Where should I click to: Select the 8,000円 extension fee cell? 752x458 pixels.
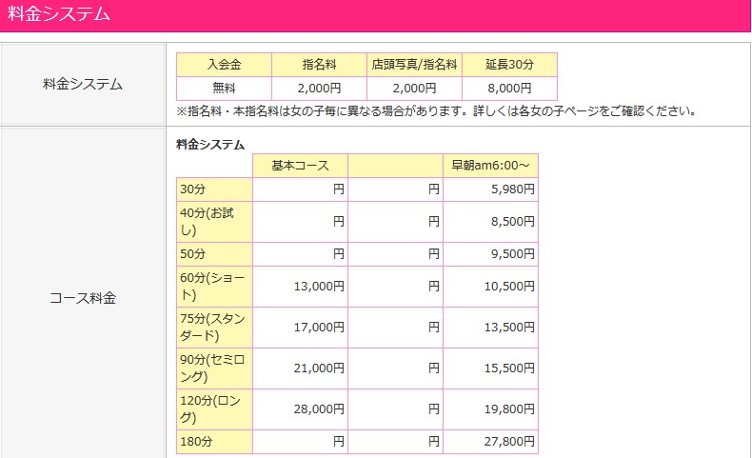509,88
